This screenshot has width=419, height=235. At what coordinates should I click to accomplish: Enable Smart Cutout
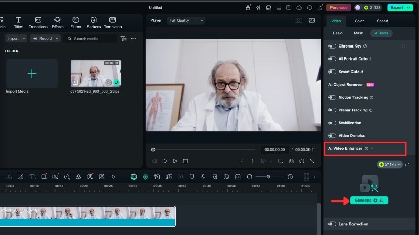tap(332, 72)
